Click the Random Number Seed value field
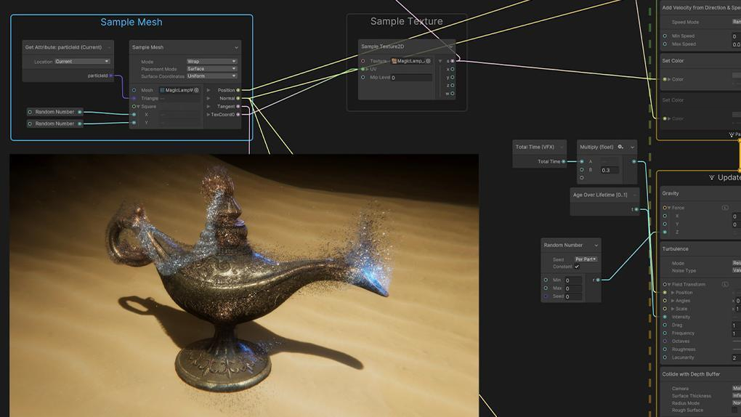Image resolution: width=741 pixels, height=417 pixels. click(x=573, y=296)
